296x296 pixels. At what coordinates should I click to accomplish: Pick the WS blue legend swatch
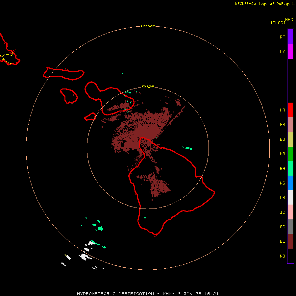pyautogui.click(x=290, y=183)
